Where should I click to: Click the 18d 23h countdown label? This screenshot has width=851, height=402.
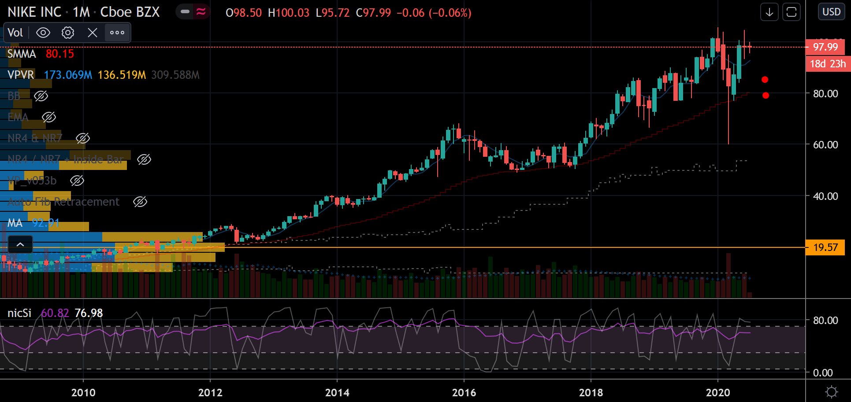click(x=828, y=64)
